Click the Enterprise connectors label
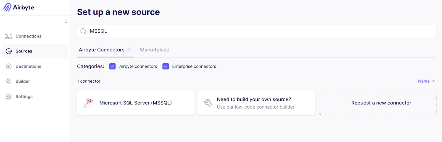The image size is (442, 142). pos(194,66)
